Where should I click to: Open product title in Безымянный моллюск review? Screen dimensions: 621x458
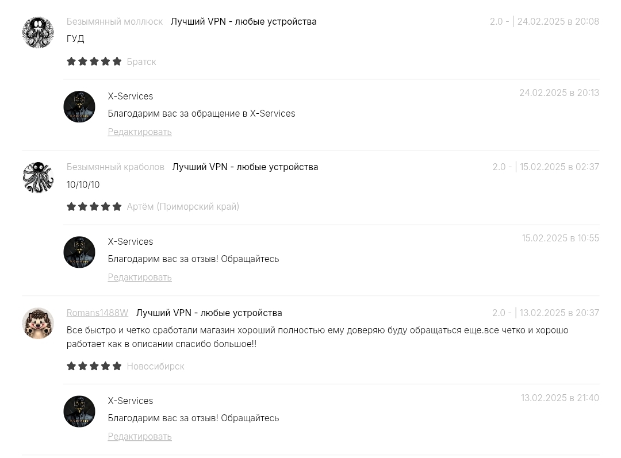244,21
